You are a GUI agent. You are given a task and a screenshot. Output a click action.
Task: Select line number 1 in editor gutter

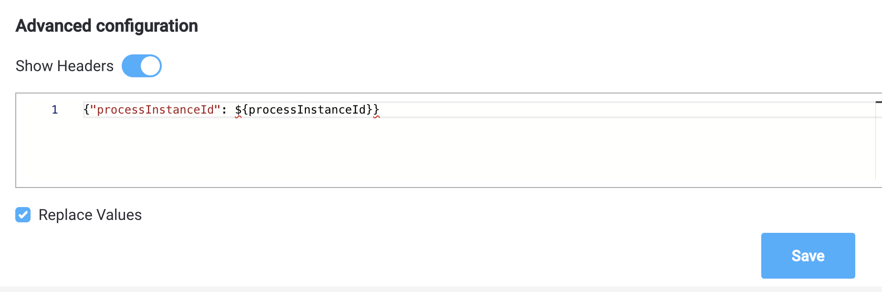tap(55, 110)
